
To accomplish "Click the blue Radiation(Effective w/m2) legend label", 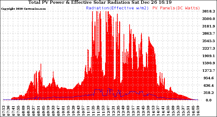I will pyautogui.click(x=117, y=8).
